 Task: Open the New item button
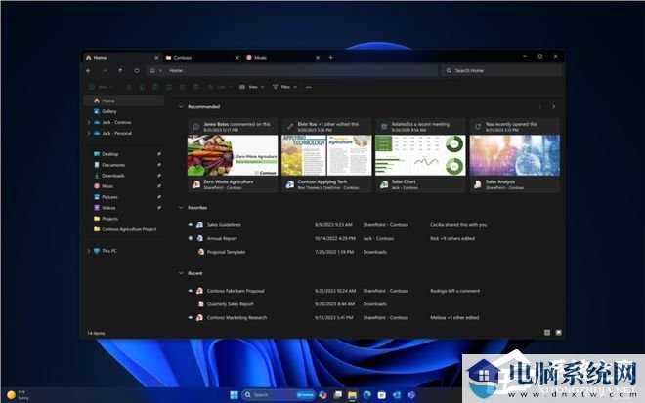click(102, 87)
